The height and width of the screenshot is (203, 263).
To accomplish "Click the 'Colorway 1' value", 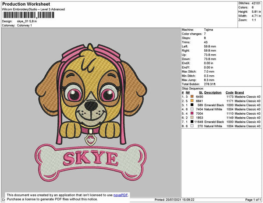I will (24, 25).
